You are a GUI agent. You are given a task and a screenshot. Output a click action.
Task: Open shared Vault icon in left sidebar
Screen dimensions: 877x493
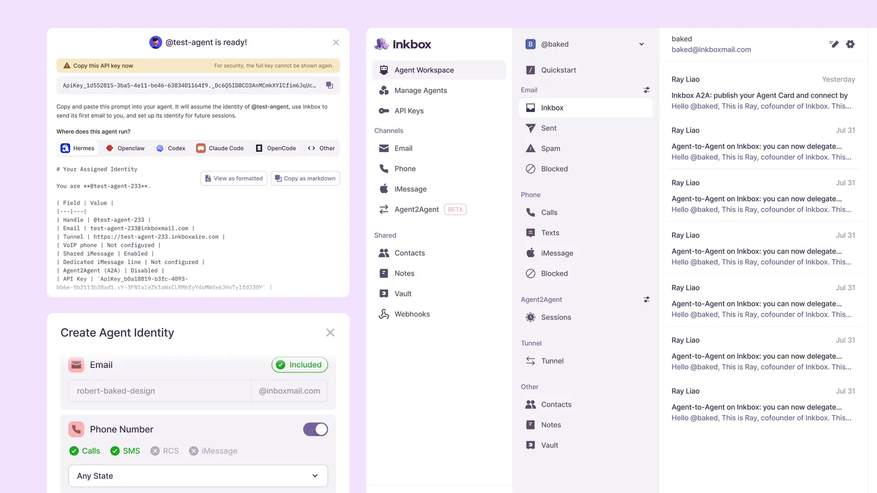(x=384, y=294)
